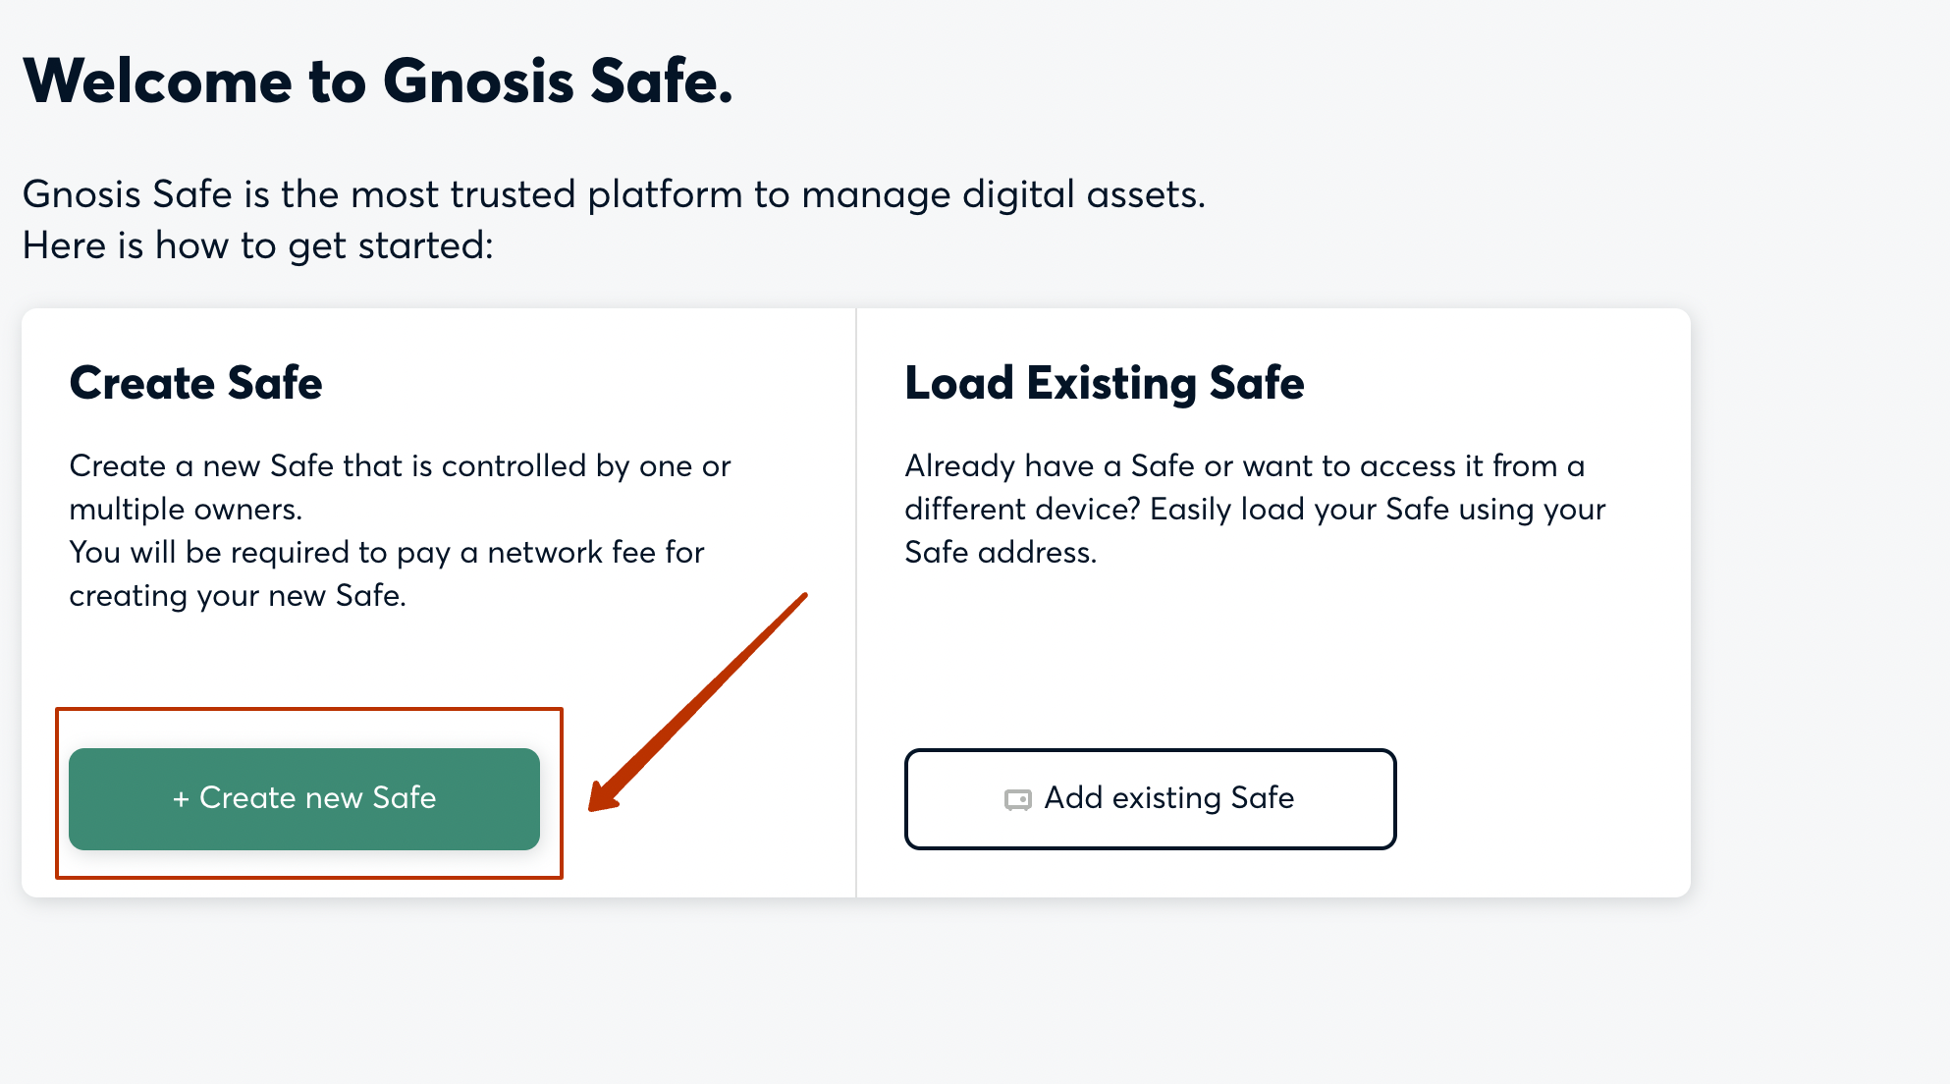Image resolution: width=1950 pixels, height=1084 pixels.
Task: Click the Welcome to Gnosis Safe heading
Action: 378,81
